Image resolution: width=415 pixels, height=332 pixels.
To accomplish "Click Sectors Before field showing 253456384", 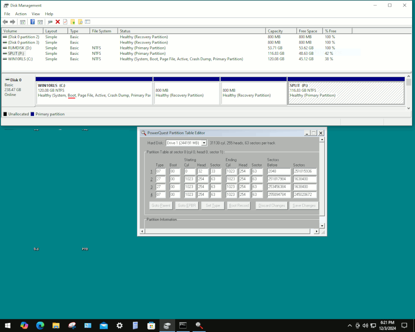I will [x=279, y=187].
